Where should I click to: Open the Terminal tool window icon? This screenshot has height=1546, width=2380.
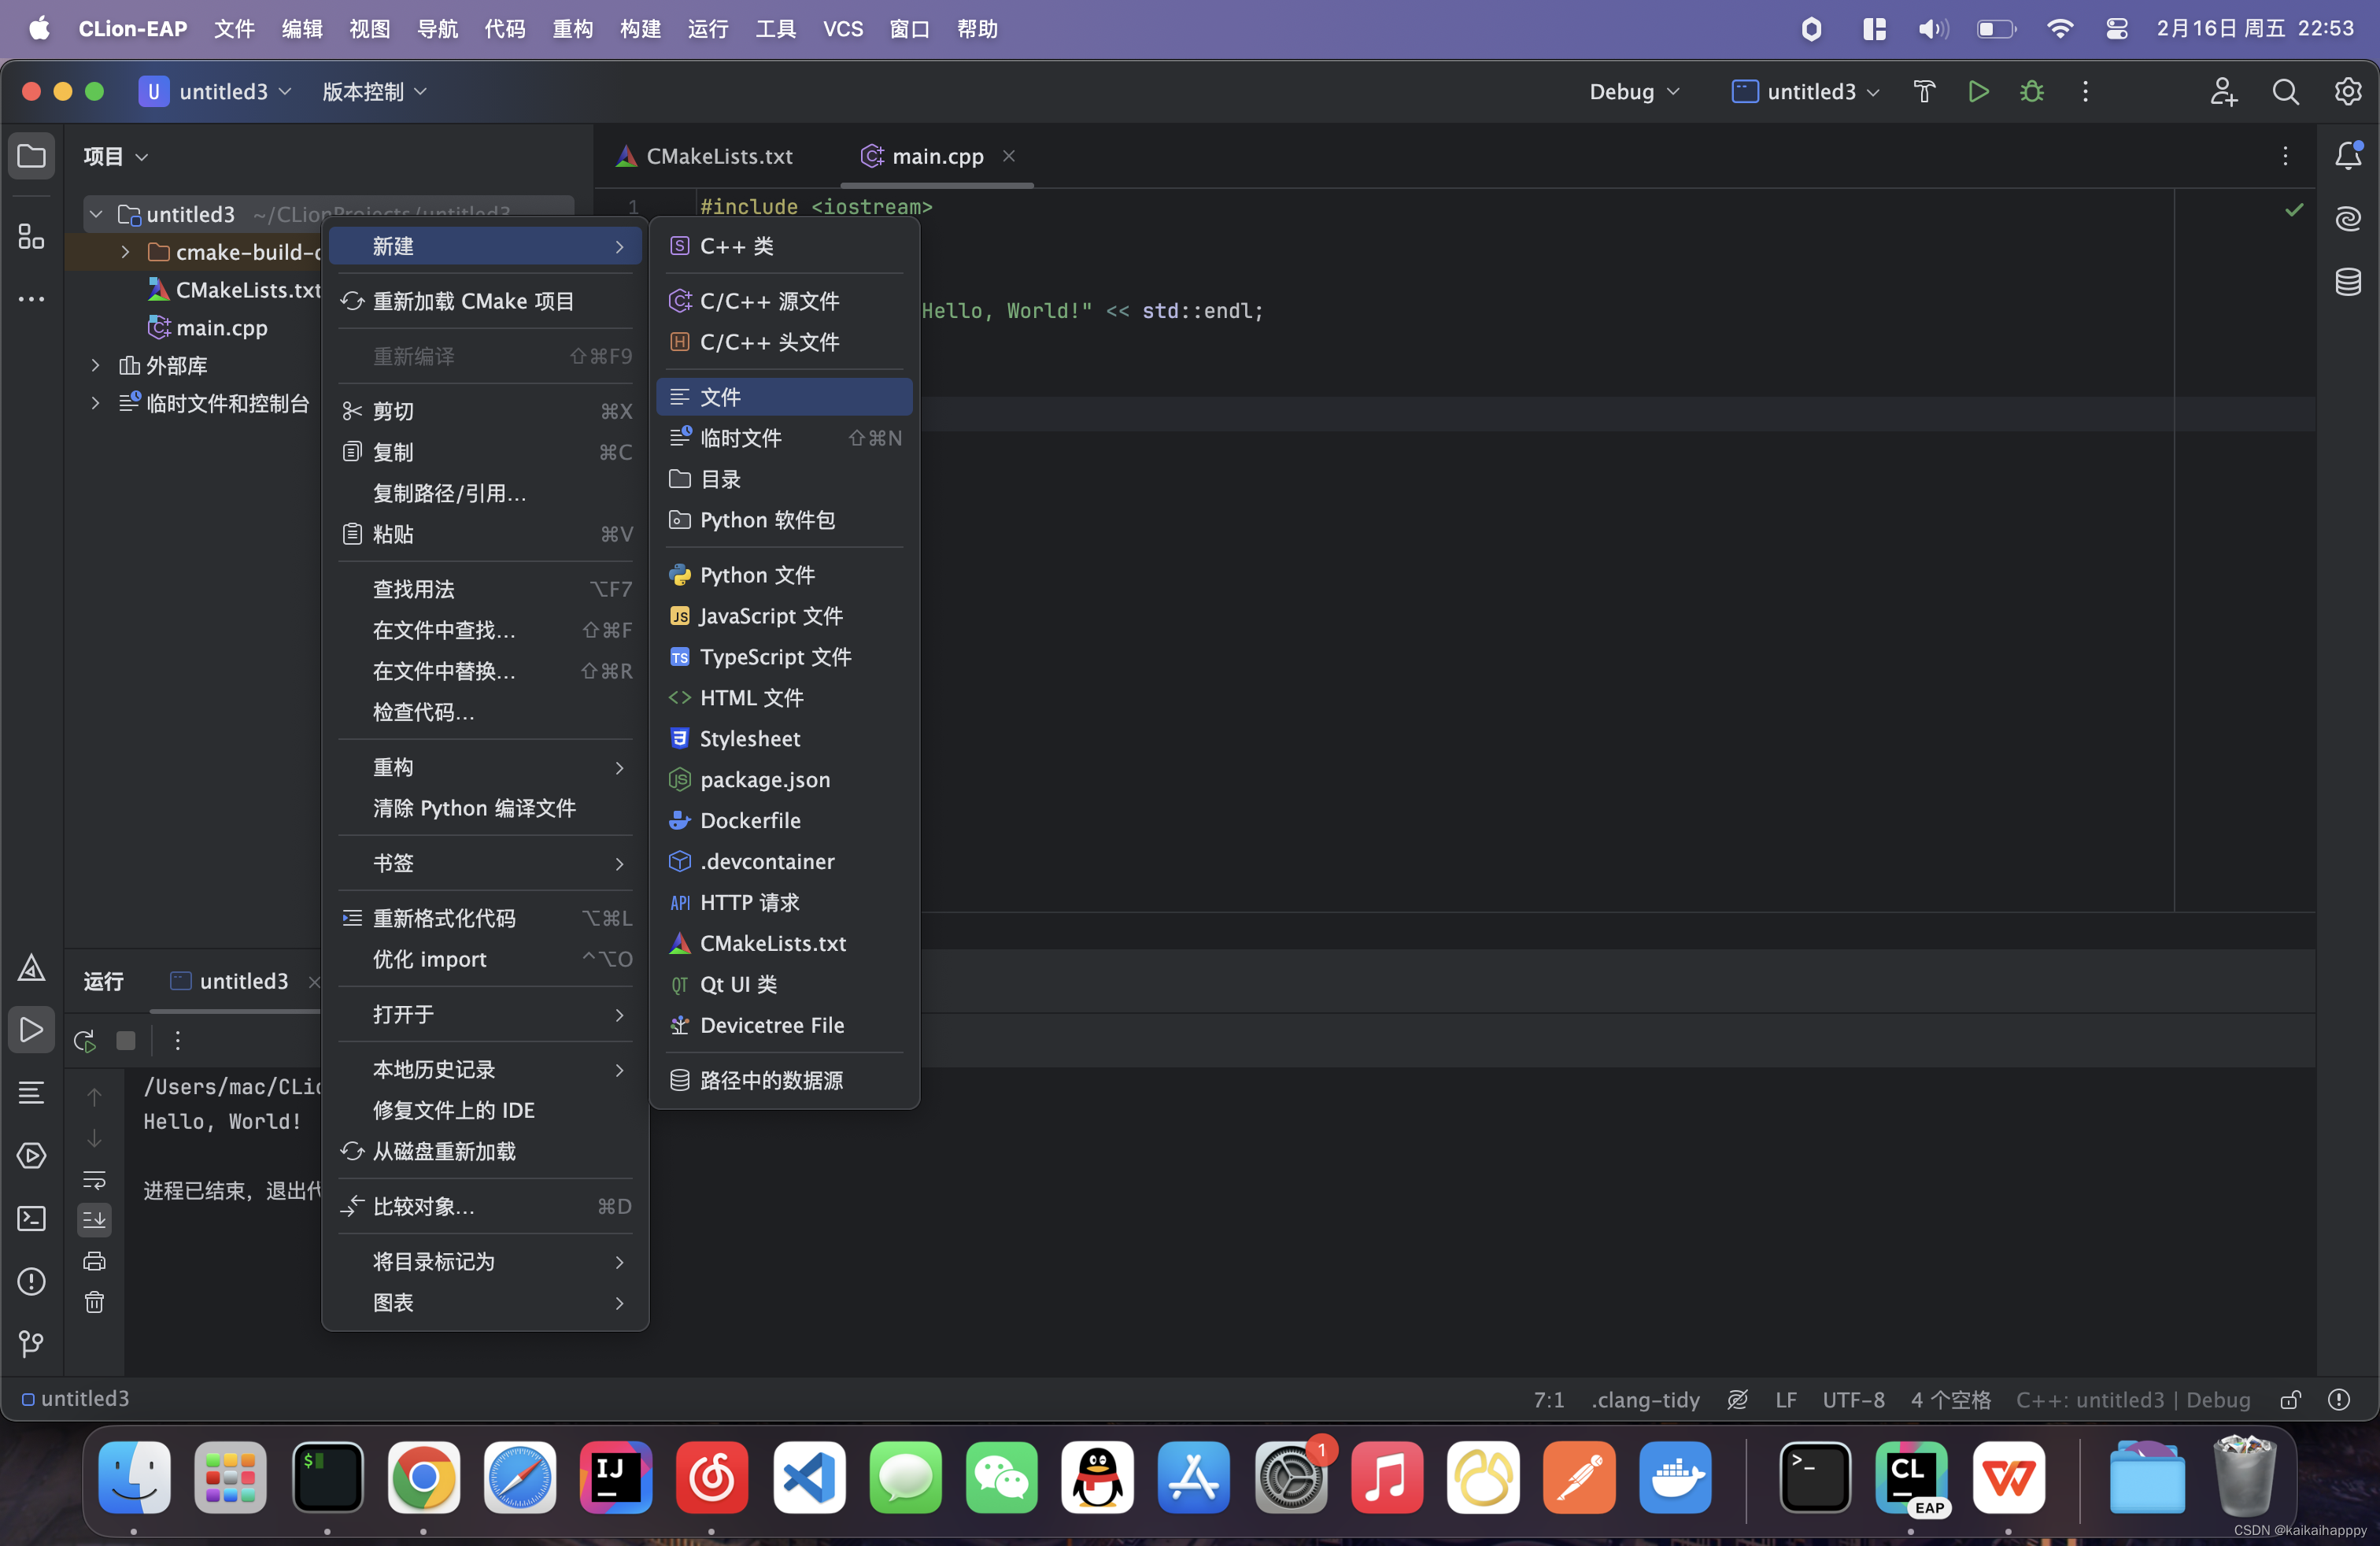(31, 1218)
